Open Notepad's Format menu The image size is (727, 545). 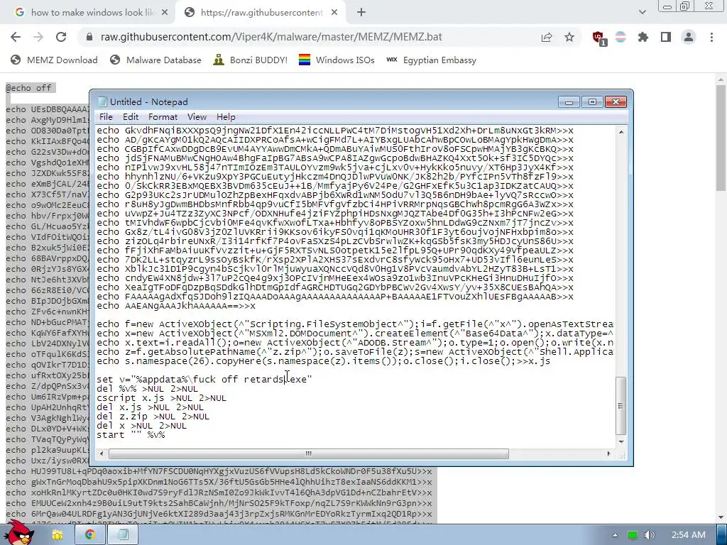(x=163, y=117)
